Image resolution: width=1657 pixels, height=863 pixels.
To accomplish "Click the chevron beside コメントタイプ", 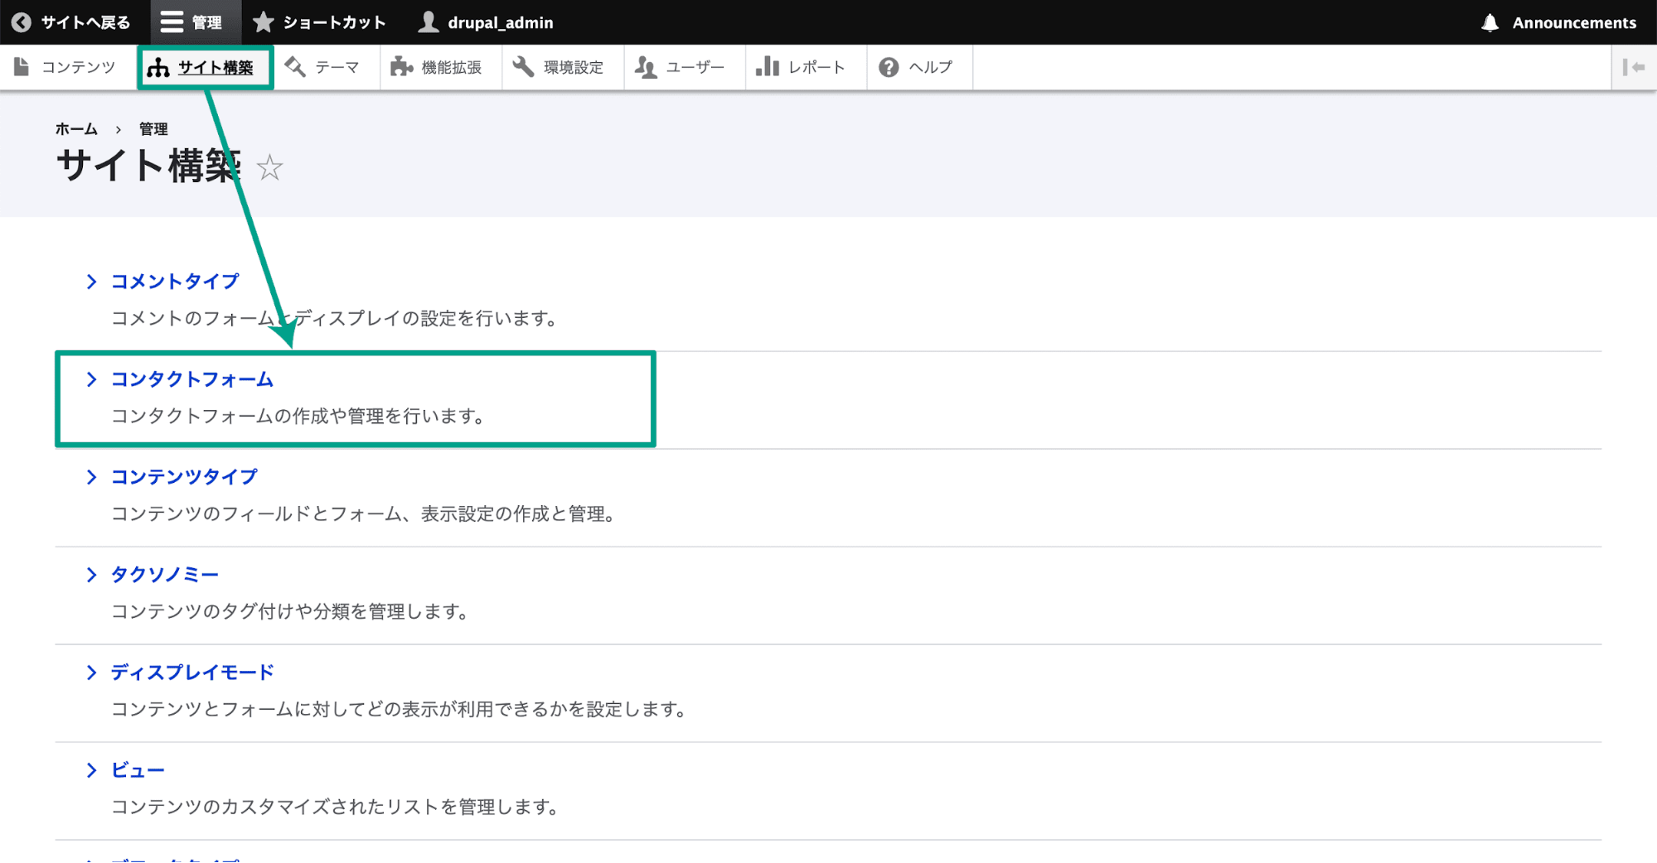I will tap(91, 282).
